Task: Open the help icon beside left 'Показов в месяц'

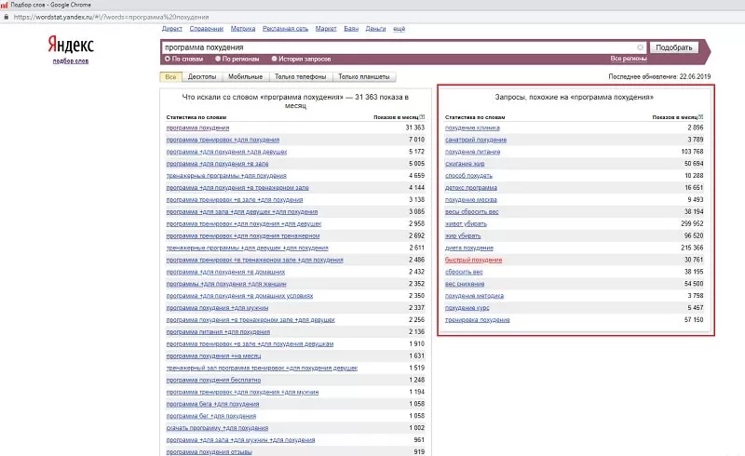Action: (x=422, y=117)
